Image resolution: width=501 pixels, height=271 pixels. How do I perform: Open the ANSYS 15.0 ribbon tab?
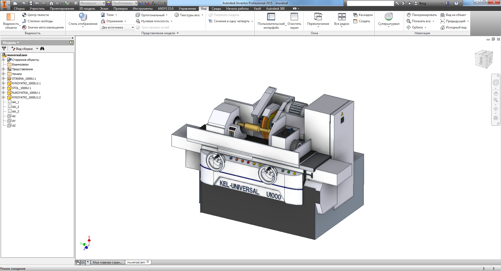tap(165, 9)
